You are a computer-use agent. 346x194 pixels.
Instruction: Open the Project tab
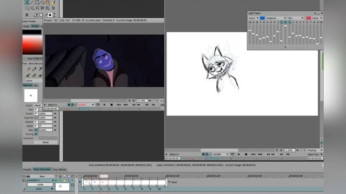tap(27, 170)
